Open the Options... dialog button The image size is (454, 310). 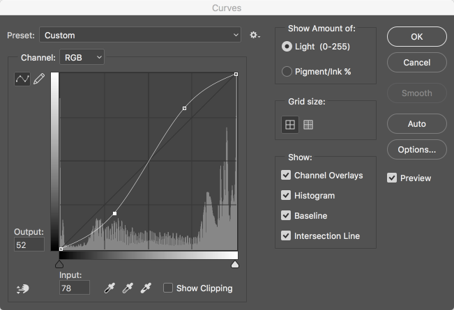point(416,150)
